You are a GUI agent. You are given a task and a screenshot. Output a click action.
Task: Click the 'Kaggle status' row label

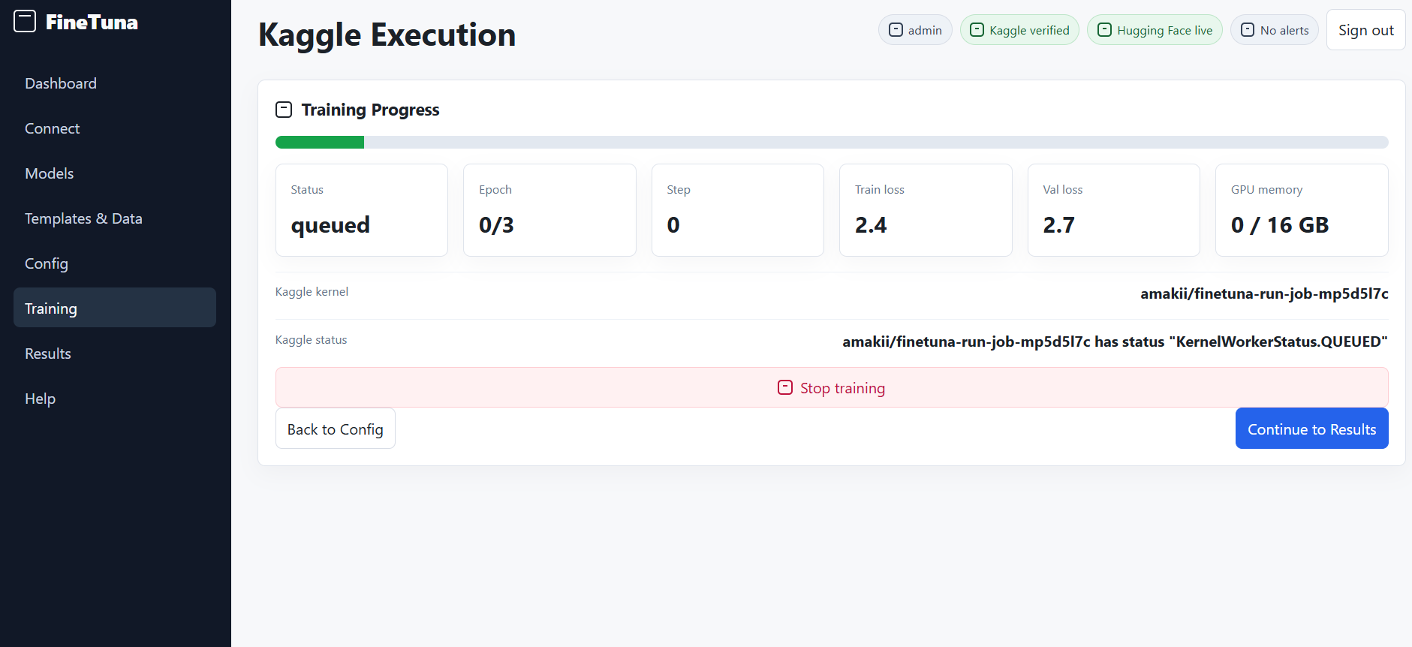coord(311,340)
